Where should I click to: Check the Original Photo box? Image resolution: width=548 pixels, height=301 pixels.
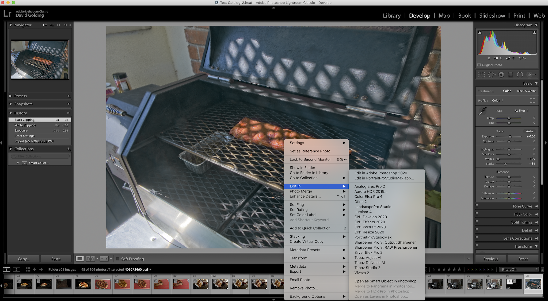pos(479,65)
